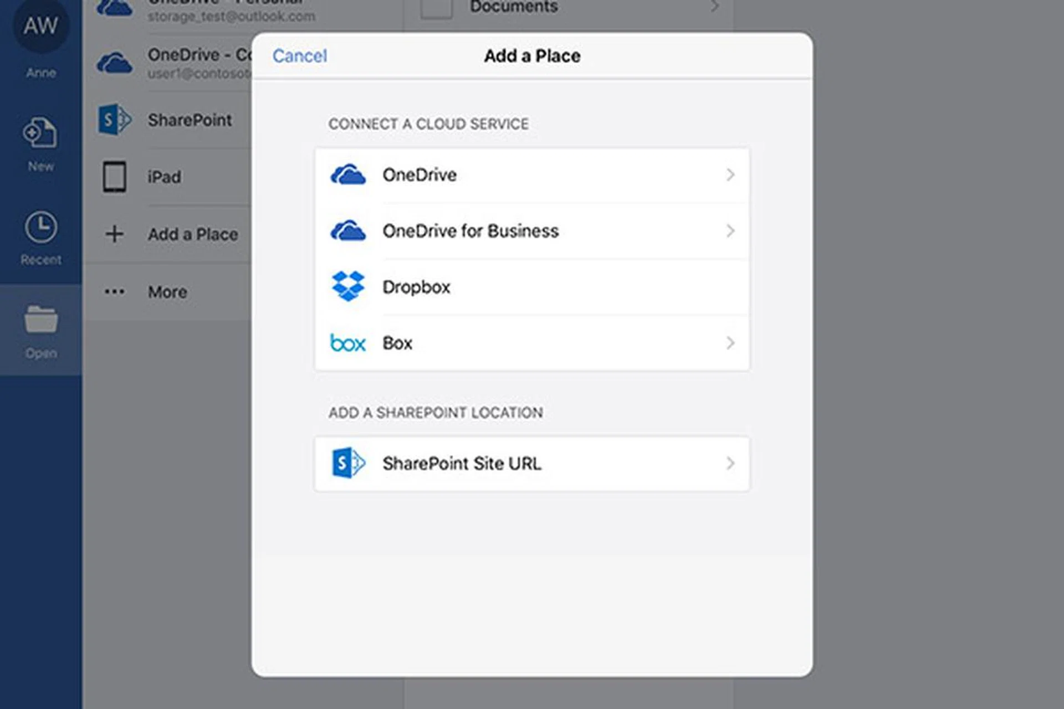Click the plus icon beside Add a Place
The height and width of the screenshot is (709, 1064).
coord(115,234)
